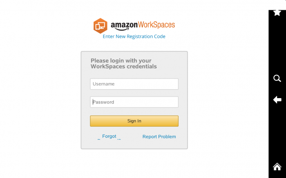
Task: Go back using the left arrow icon
Action: [x=277, y=100]
